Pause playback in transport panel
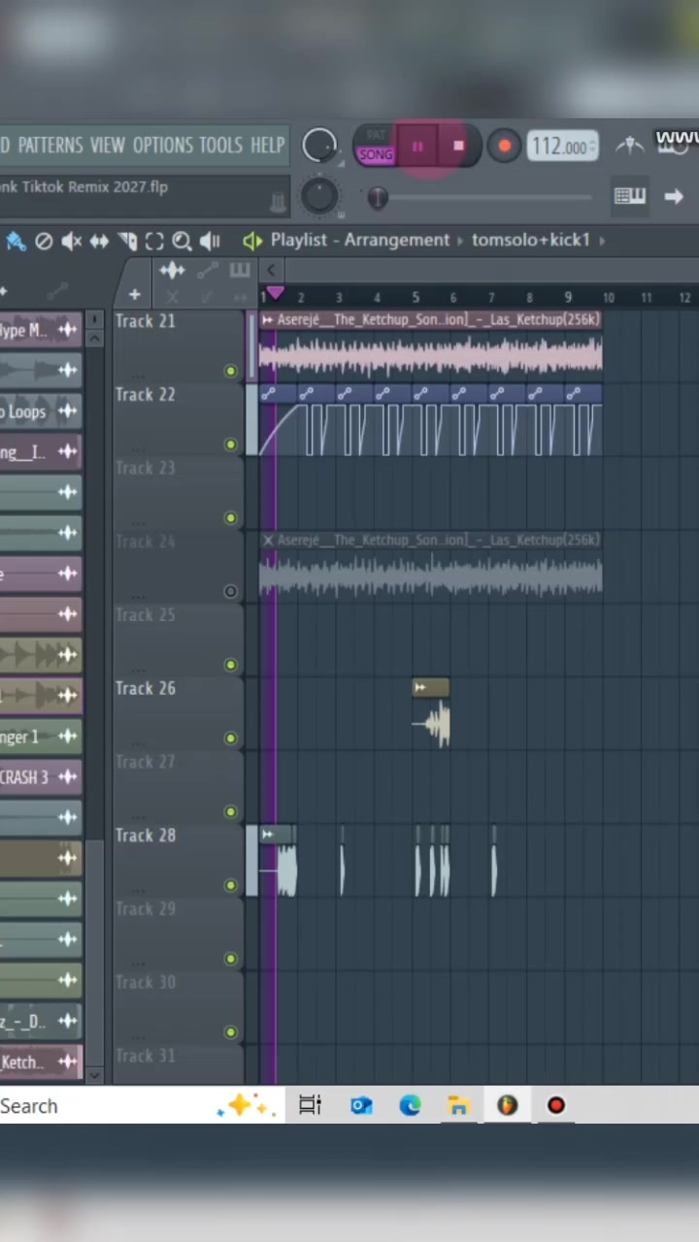This screenshot has width=699, height=1242. click(417, 147)
